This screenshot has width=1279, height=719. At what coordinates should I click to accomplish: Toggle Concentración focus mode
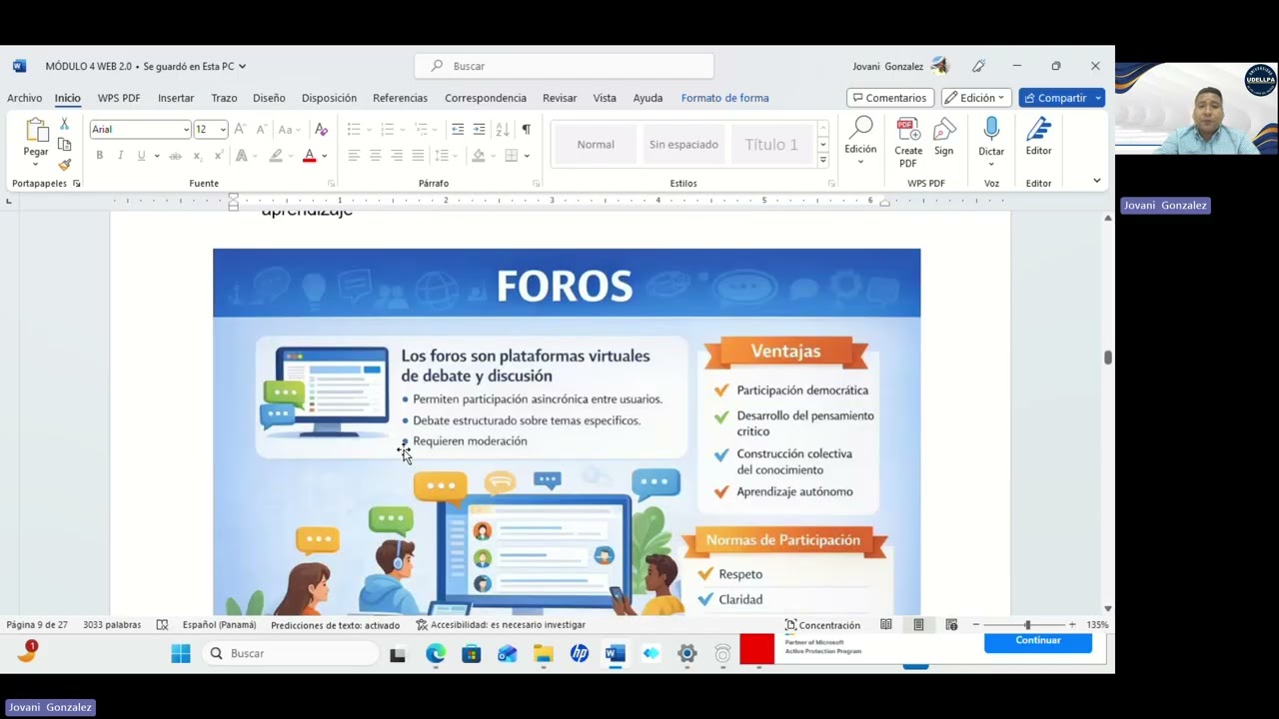tap(822, 625)
